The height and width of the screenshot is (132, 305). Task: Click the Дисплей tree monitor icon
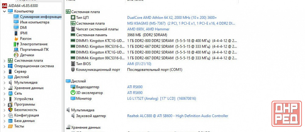10,77
